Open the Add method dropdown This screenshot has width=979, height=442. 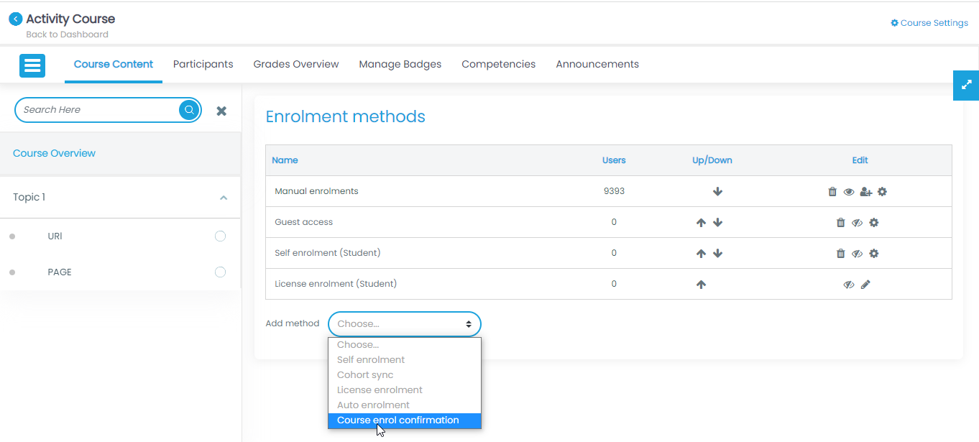404,324
